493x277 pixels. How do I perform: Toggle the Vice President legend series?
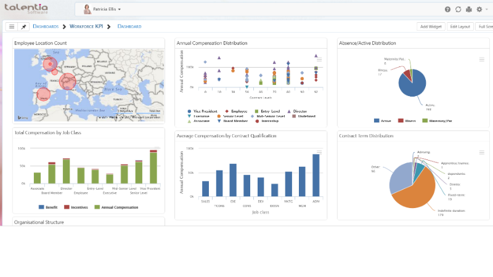click(202, 111)
